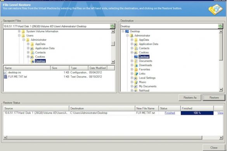
Task: Click Downloads folder icon in Destination tree
Action: pyautogui.click(x=136, y=65)
